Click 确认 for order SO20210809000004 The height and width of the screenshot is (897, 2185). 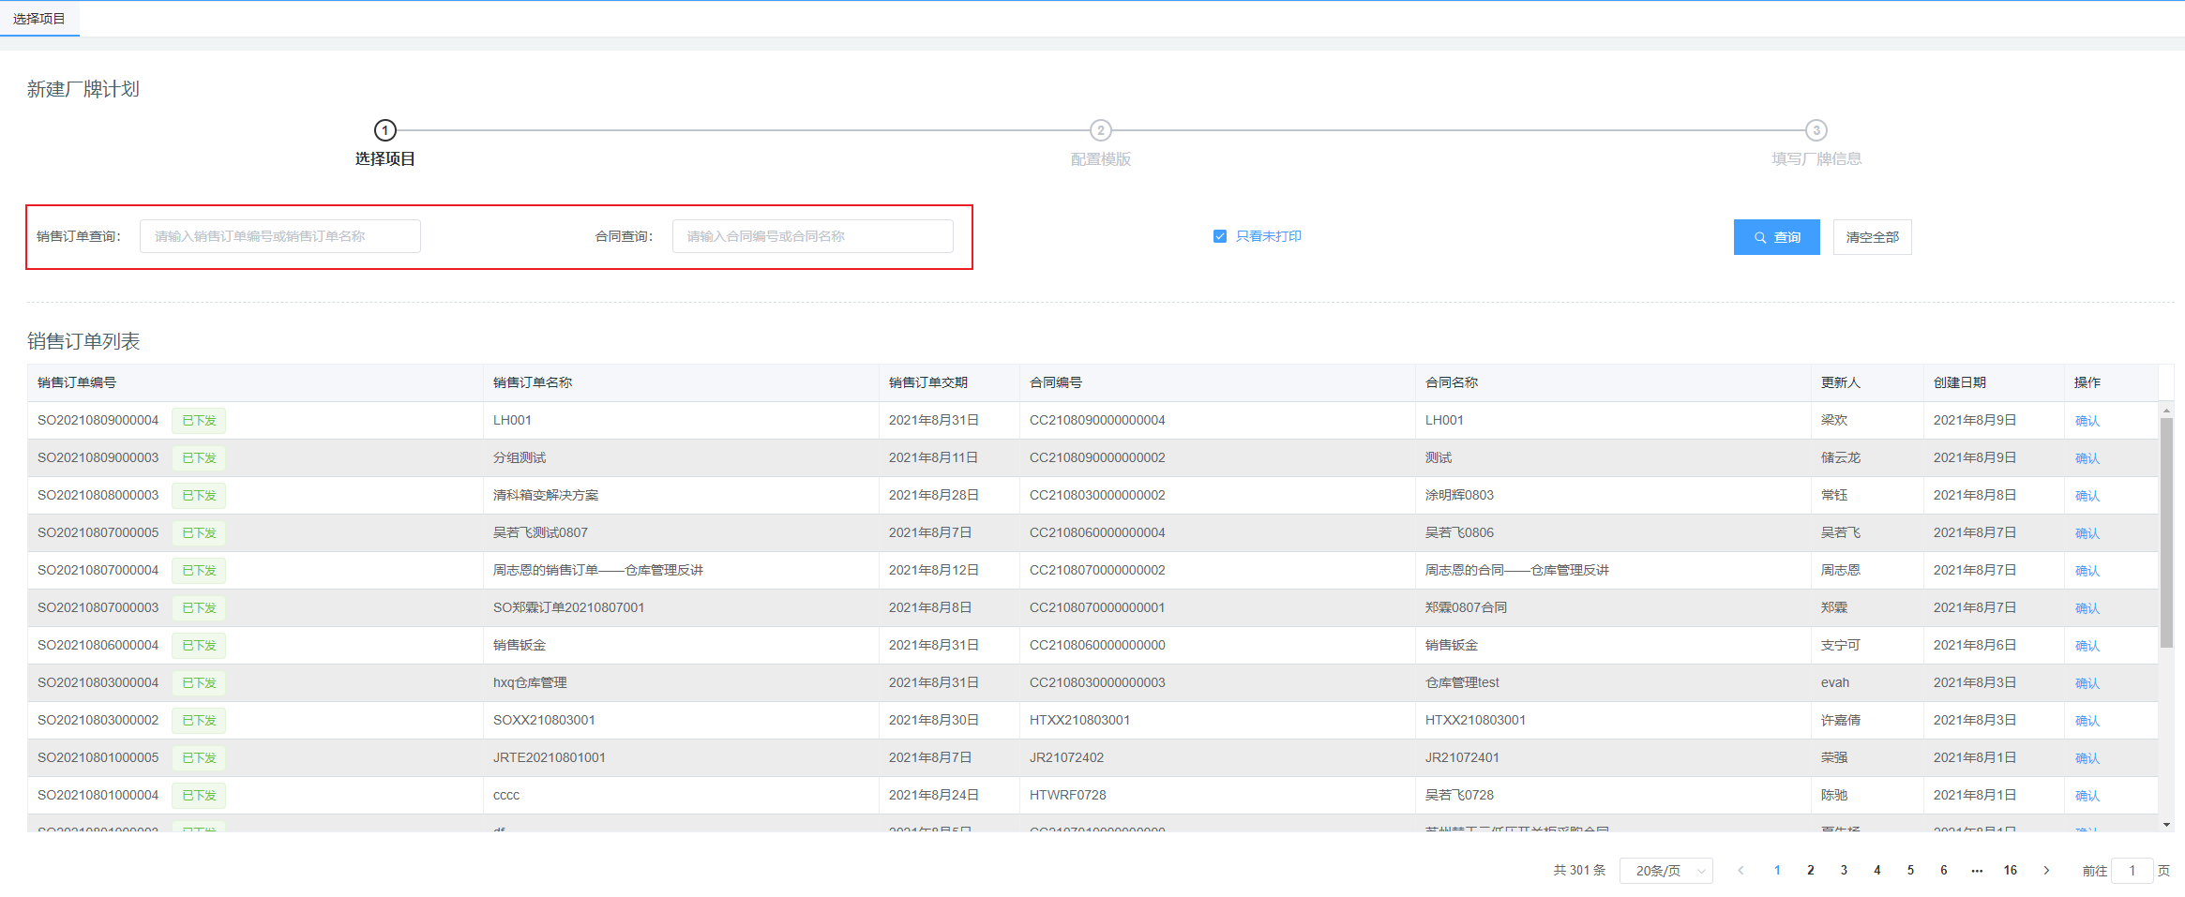(2087, 421)
